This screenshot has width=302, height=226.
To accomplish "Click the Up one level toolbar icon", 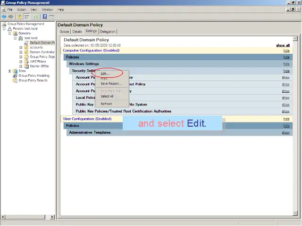I will pyautogui.click(x=20, y=16).
